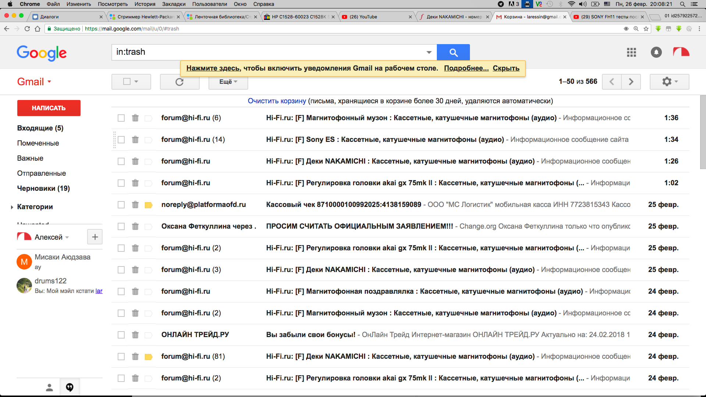706x397 pixels.
Task: Select checkbox for Sony ES forum email
Action: [x=121, y=140]
